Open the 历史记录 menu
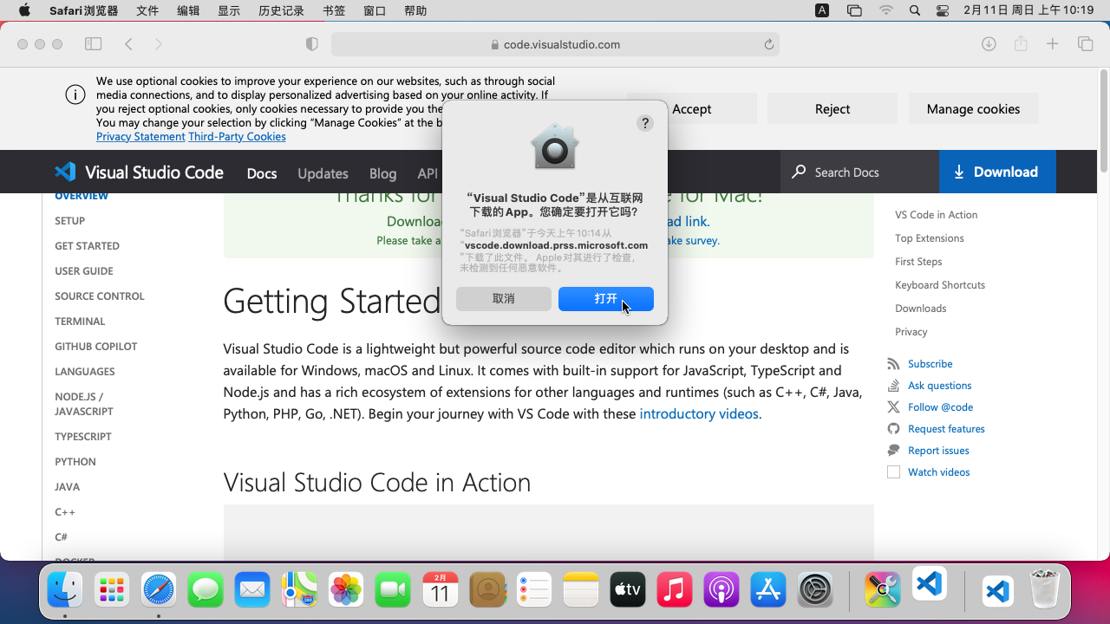The height and width of the screenshot is (624, 1110). click(x=281, y=11)
